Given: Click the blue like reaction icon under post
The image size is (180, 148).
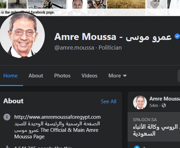Looking at the screenshot, I should point(137,147).
